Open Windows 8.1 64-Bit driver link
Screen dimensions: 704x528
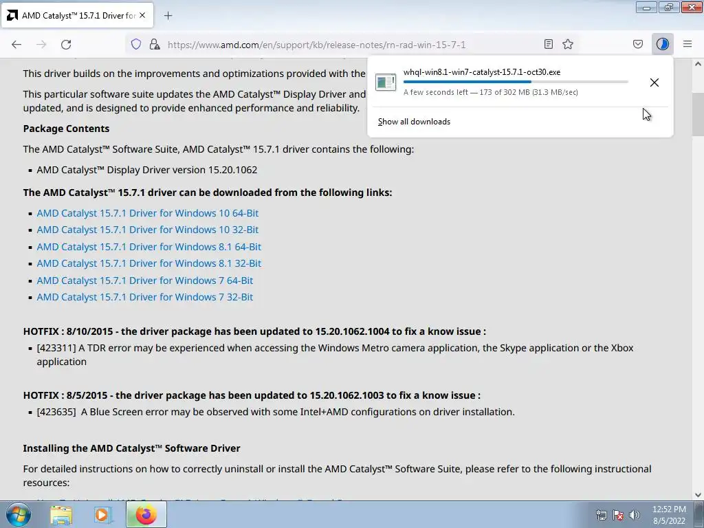pyautogui.click(x=149, y=247)
